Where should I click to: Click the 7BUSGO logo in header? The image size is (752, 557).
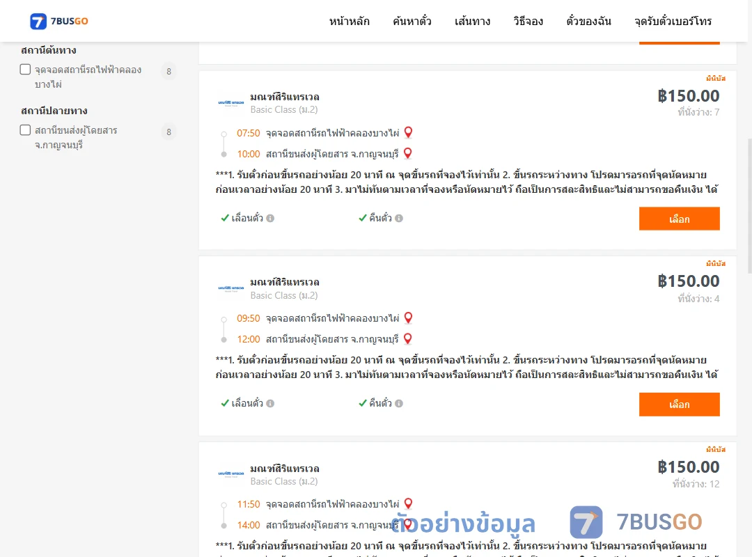click(59, 21)
